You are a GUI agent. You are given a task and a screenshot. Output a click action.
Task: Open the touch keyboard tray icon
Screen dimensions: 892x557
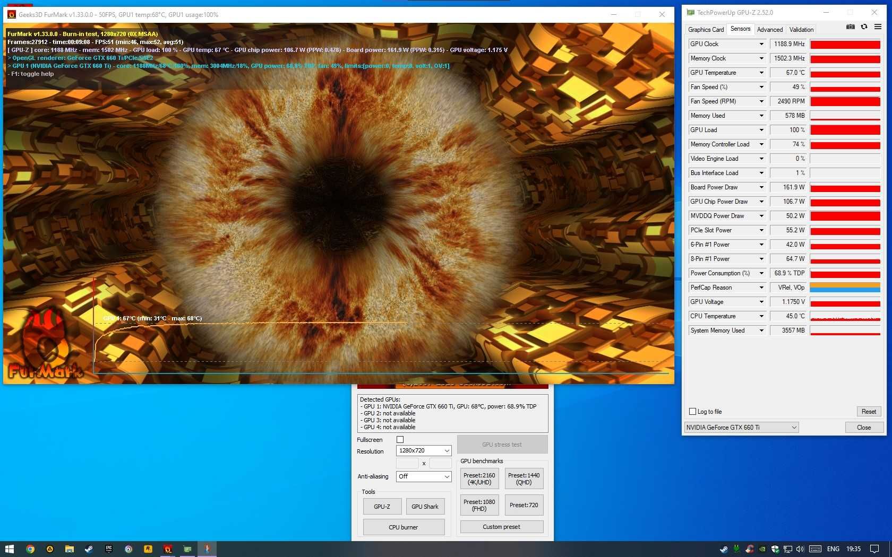tap(816, 549)
